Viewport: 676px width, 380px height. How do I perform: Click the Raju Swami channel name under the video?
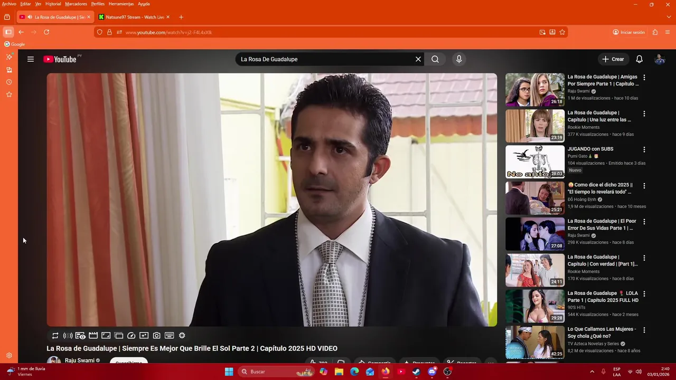click(x=79, y=360)
